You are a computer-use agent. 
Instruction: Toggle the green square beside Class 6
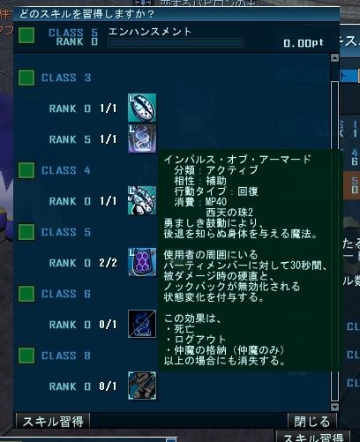click(x=26, y=294)
